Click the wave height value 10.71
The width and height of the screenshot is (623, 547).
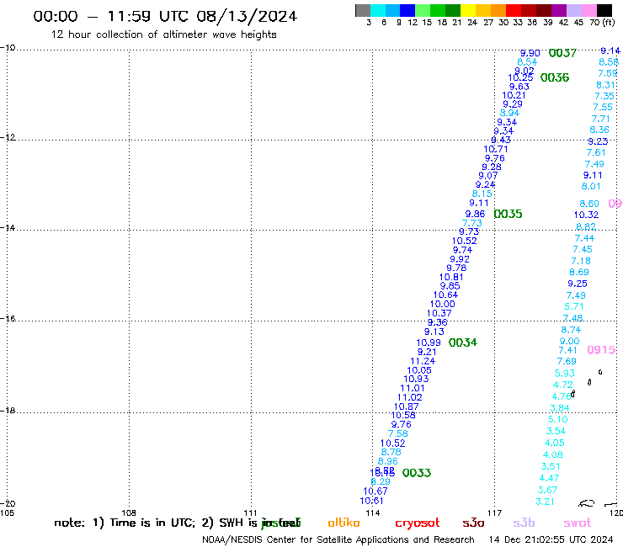496,149
